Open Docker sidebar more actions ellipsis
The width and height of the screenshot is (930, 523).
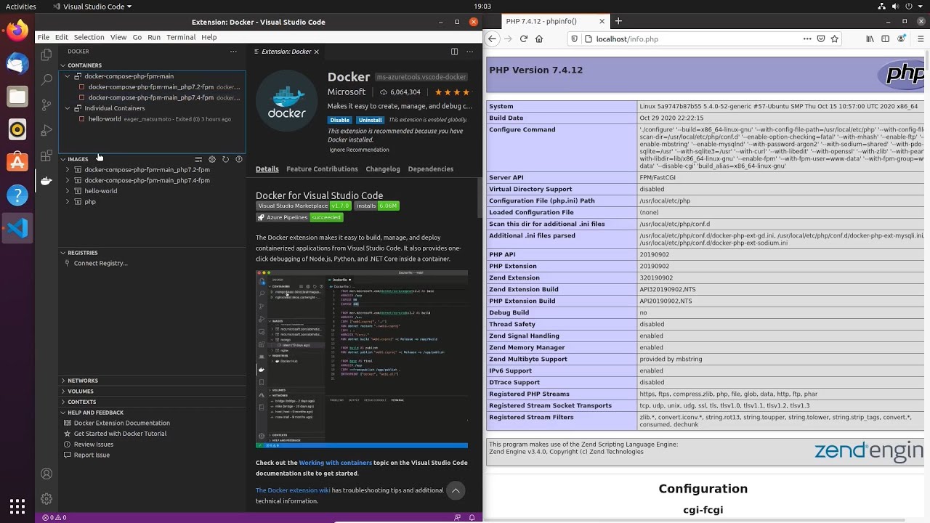click(x=233, y=52)
